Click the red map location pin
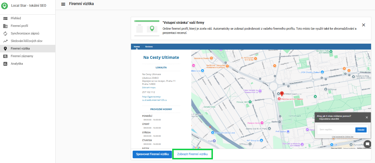Image resolution: width=375 pixels, height=163 pixels. [282, 94]
